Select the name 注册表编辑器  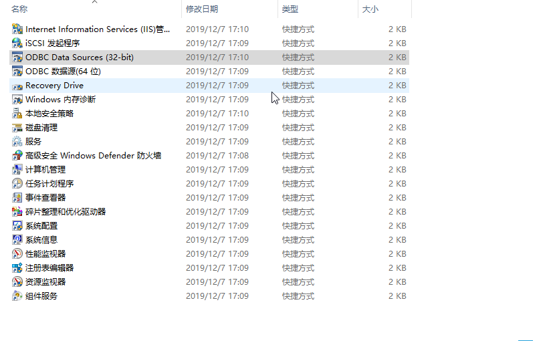pyautogui.click(x=49, y=268)
